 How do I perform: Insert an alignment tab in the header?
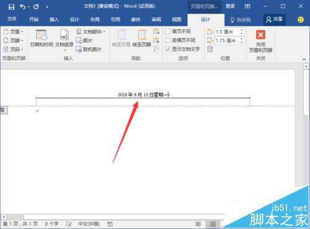[210, 49]
